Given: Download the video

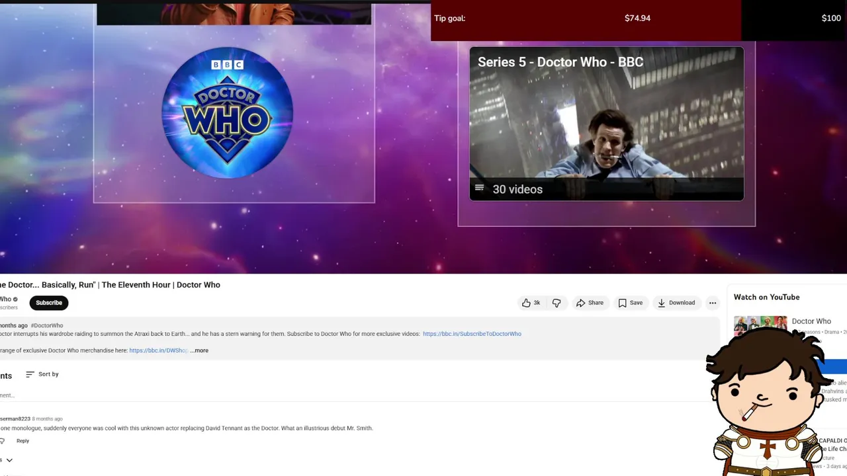Looking at the screenshot, I should 676,303.
